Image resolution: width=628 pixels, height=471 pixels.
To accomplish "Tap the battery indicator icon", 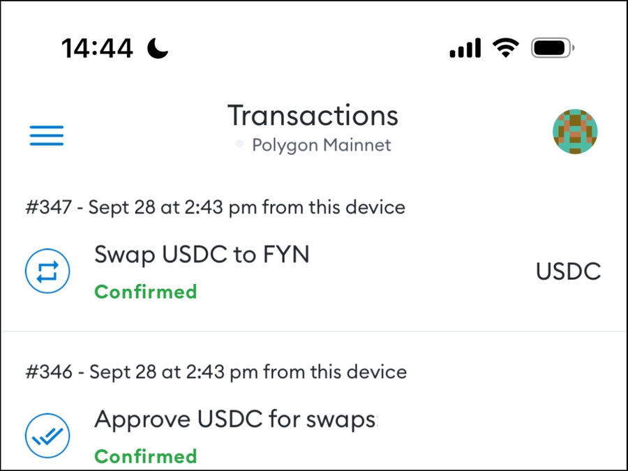I will 552,48.
